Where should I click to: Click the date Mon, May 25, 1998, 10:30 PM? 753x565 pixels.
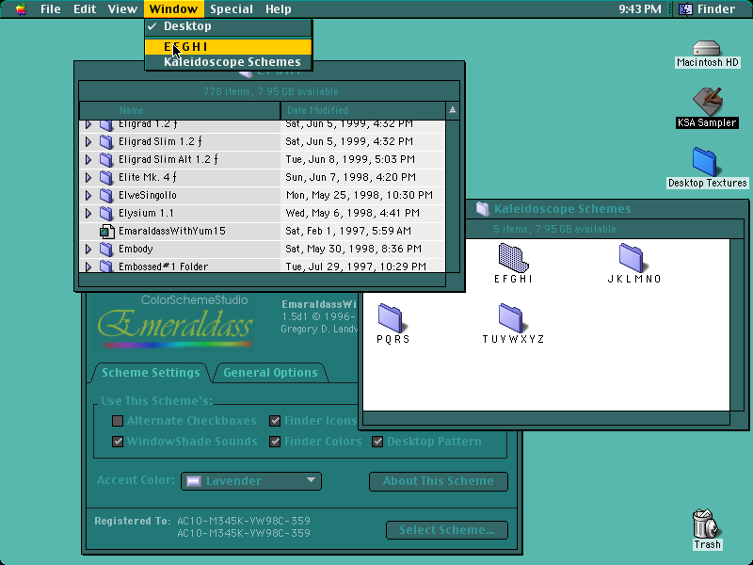[x=360, y=195]
